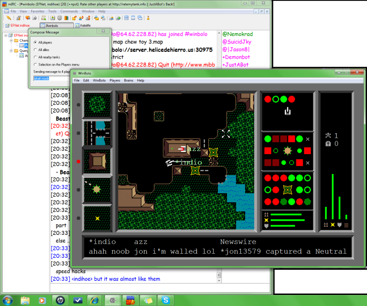
Task: Pick "Selection on the Players menu" option
Action: [35, 64]
